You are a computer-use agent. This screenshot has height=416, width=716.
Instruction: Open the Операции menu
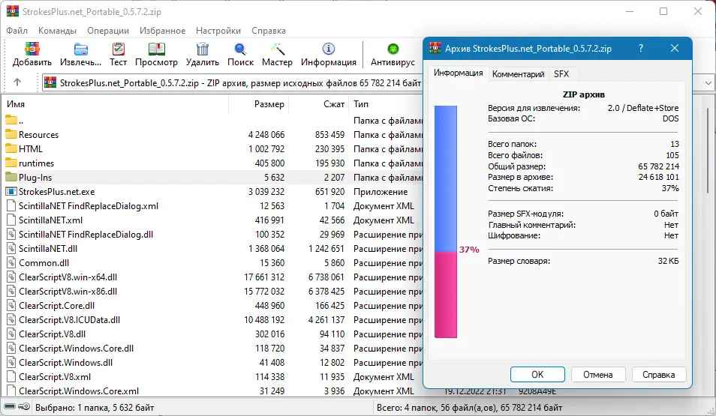pos(108,31)
